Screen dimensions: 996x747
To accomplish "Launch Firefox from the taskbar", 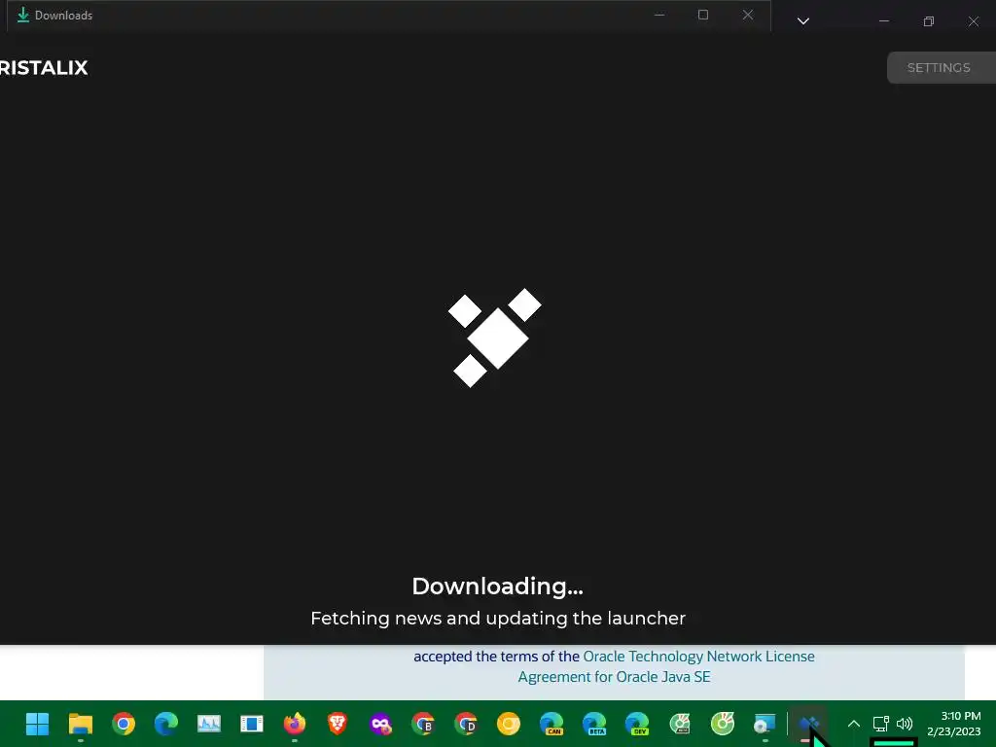I will (x=294, y=724).
